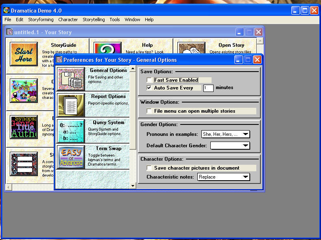Click the General Options floppy disk icon

point(71,79)
